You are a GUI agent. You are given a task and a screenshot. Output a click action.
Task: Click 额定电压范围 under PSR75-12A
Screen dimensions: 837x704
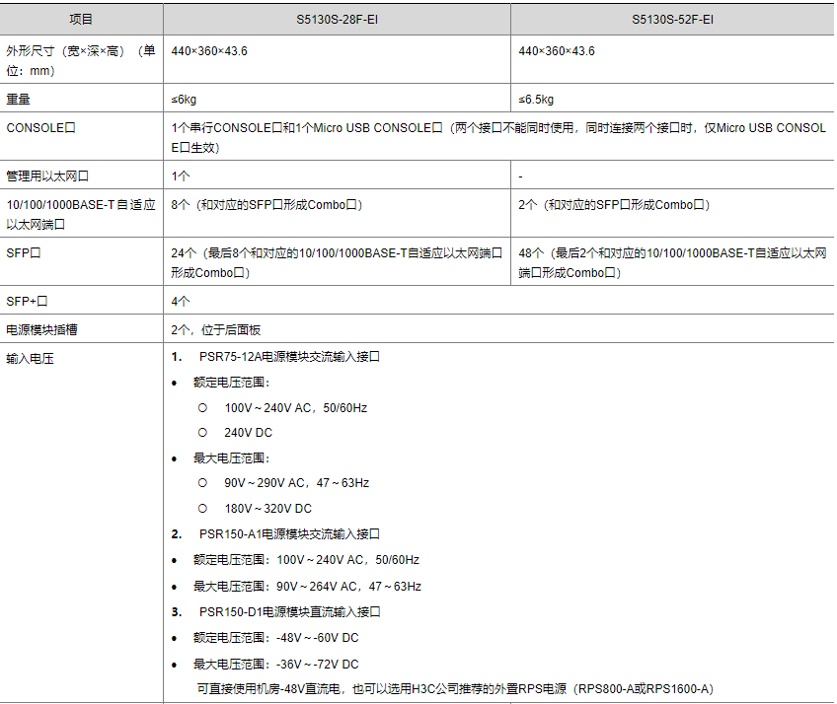point(232,383)
